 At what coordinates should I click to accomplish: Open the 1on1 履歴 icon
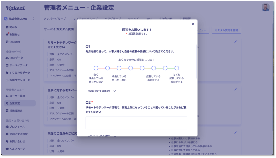(7, 42)
